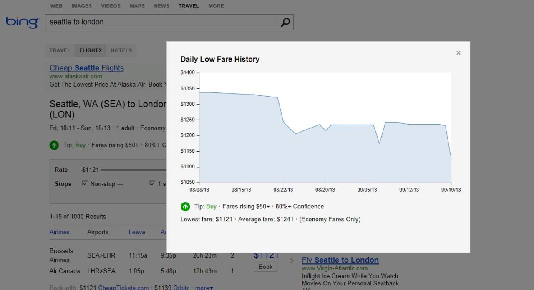Click the Rate slider track
The image size is (534, 290).
pyautogui.click(x=133, y=170)
